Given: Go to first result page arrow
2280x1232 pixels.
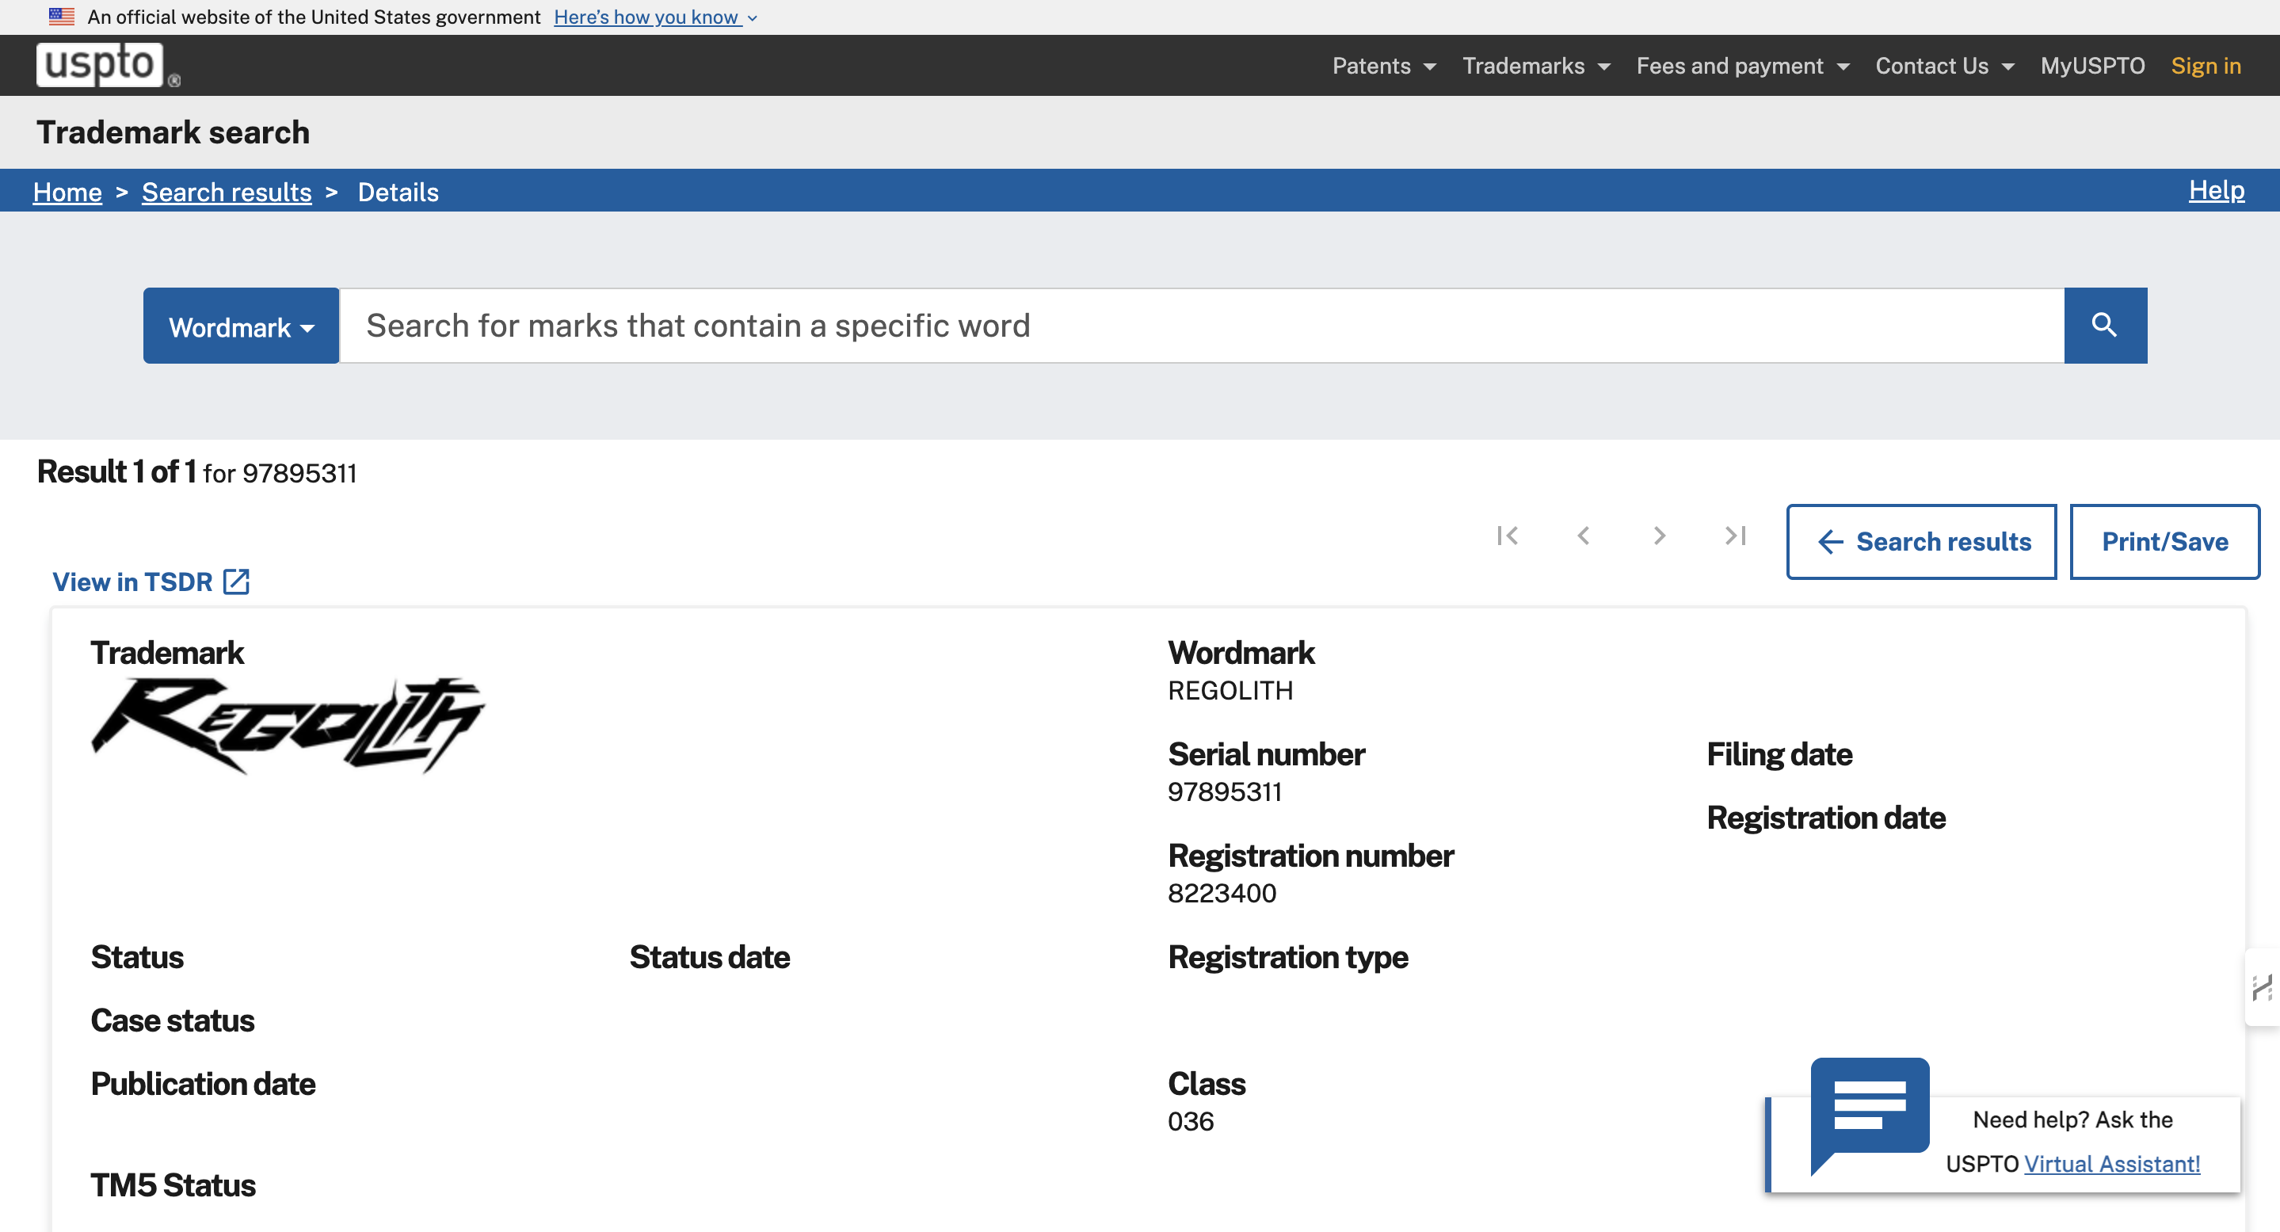Looking at the screenshot, I should click(1508, 536).
